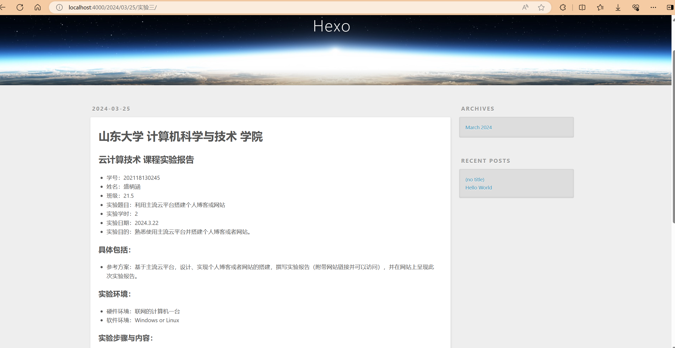Click the Hexo site title
The height and width of the screenshot is (348, 675).
click(331, 26)
